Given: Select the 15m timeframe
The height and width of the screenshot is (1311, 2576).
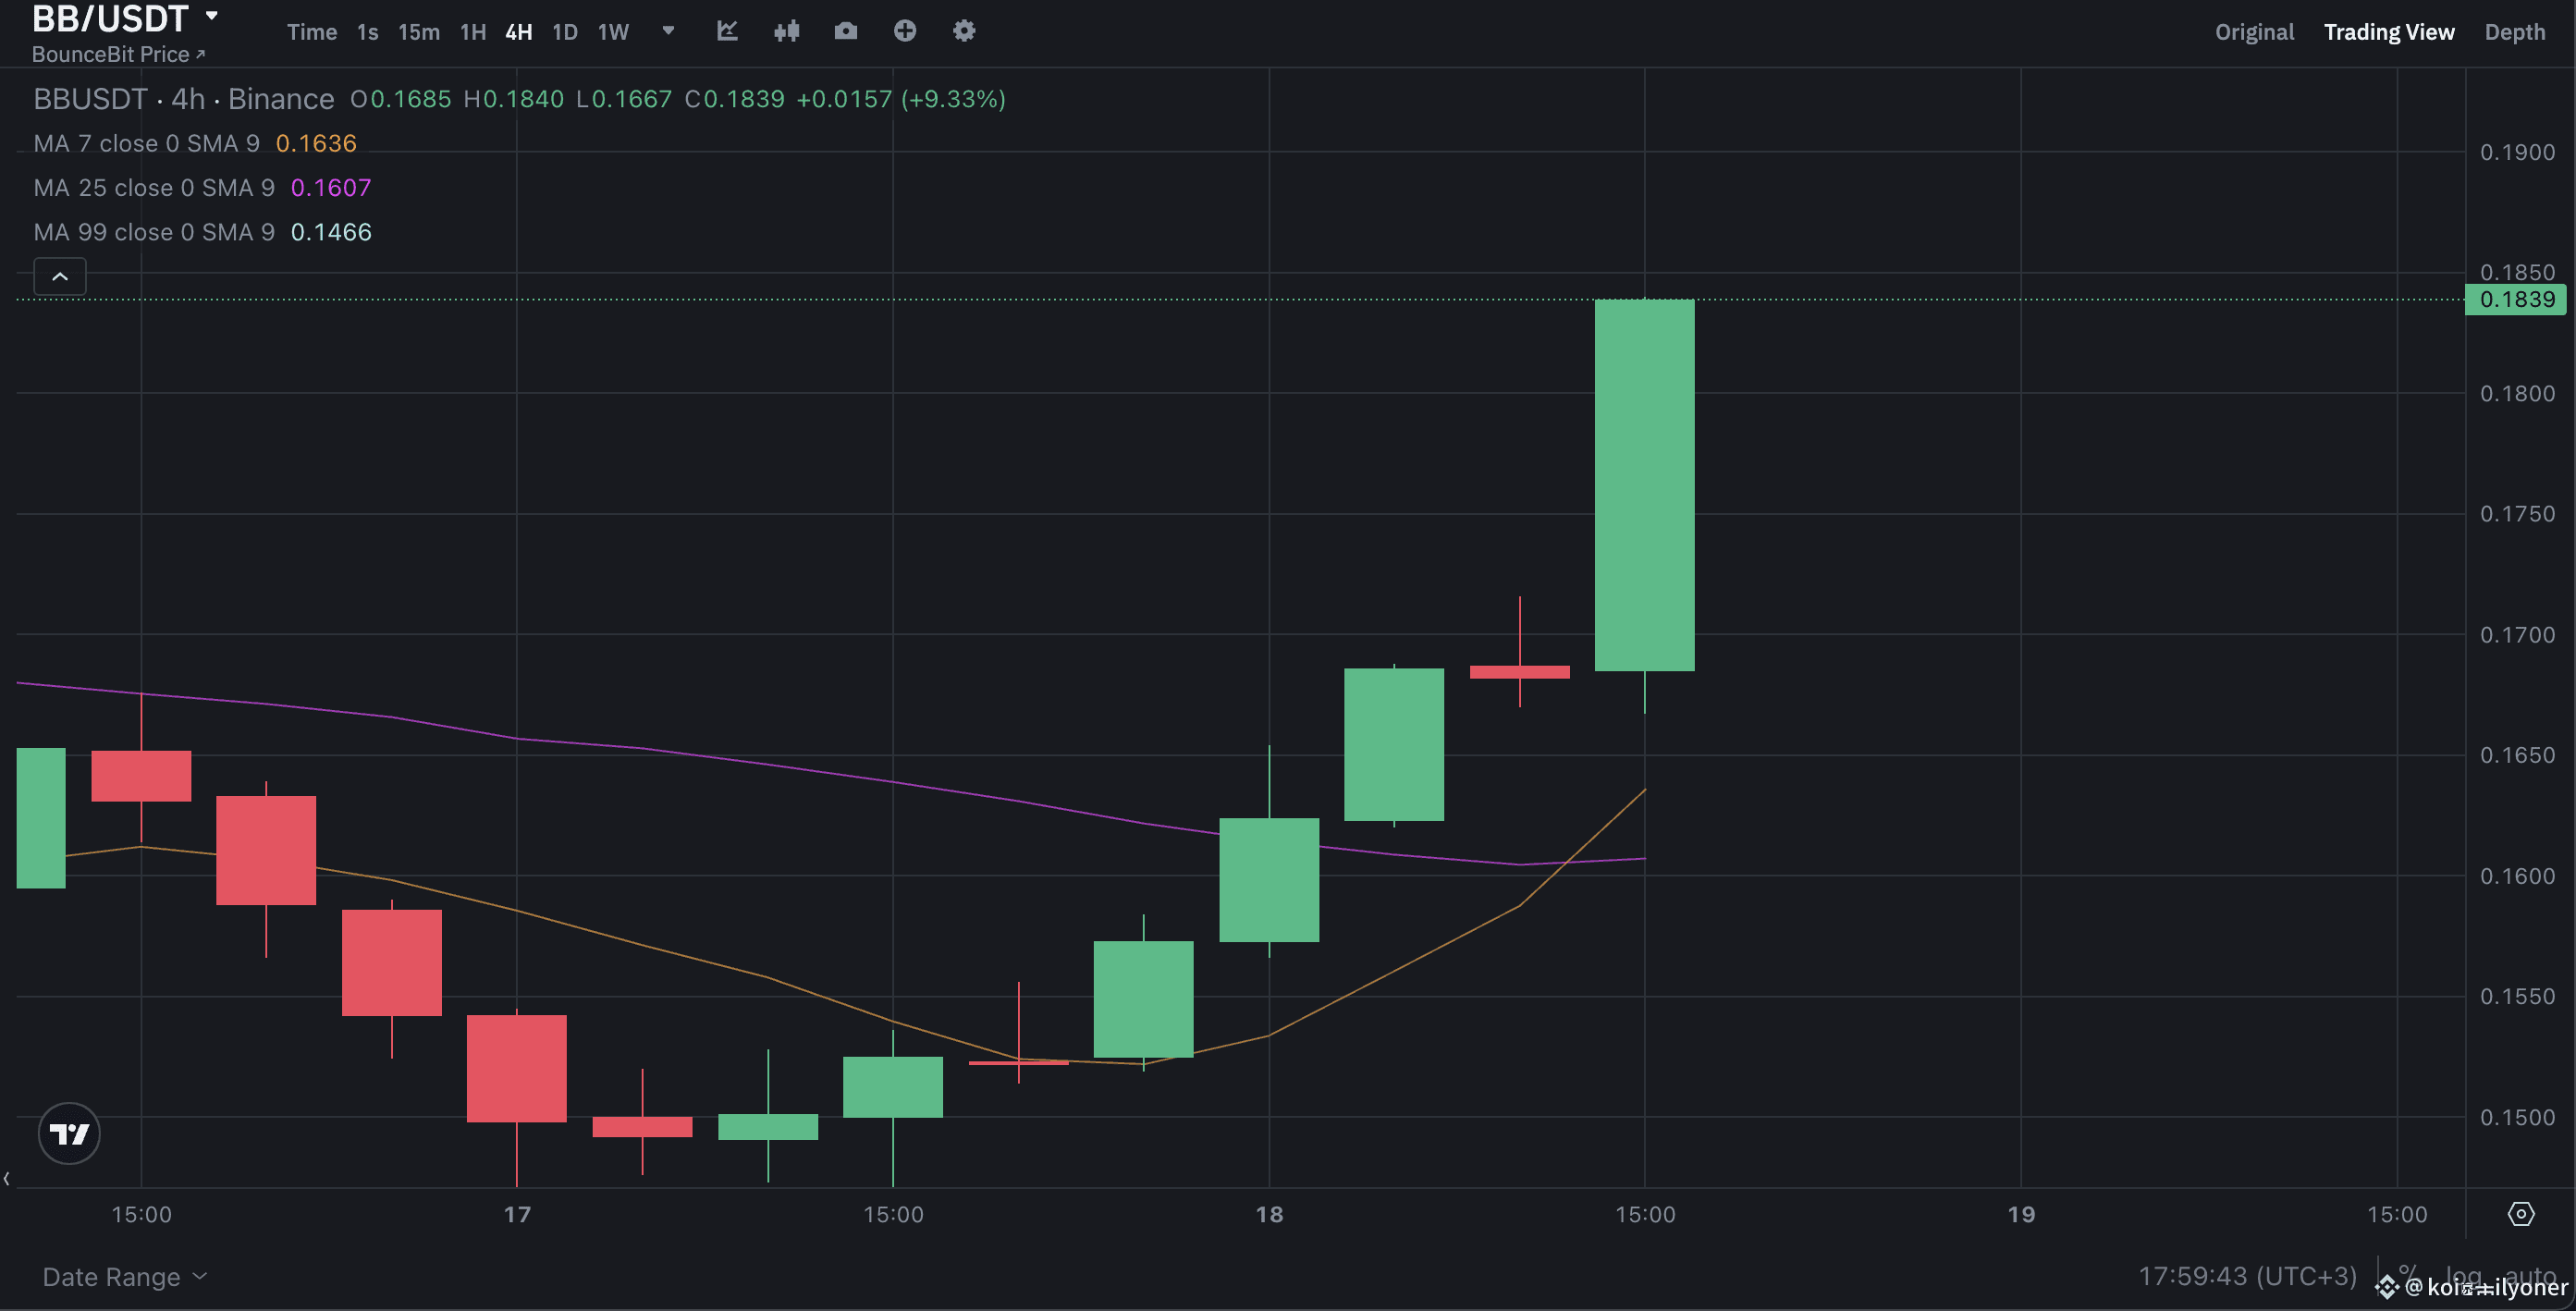Looking at the screenshot, I should coord(417,31).
